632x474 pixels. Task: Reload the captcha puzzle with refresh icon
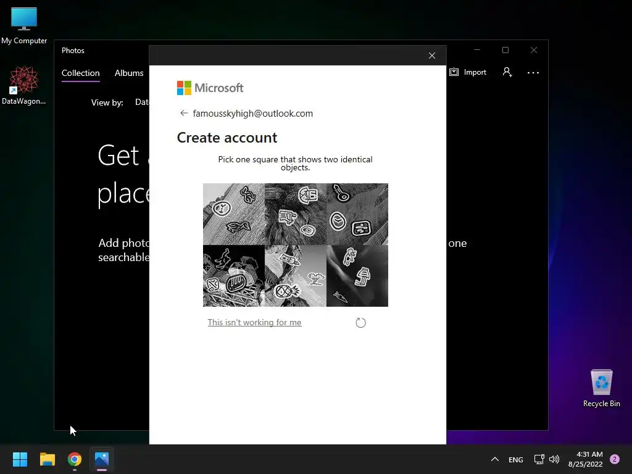(360, 322)
